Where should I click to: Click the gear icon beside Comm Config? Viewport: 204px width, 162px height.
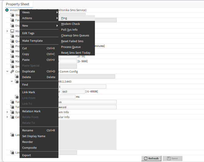(12, 72)
